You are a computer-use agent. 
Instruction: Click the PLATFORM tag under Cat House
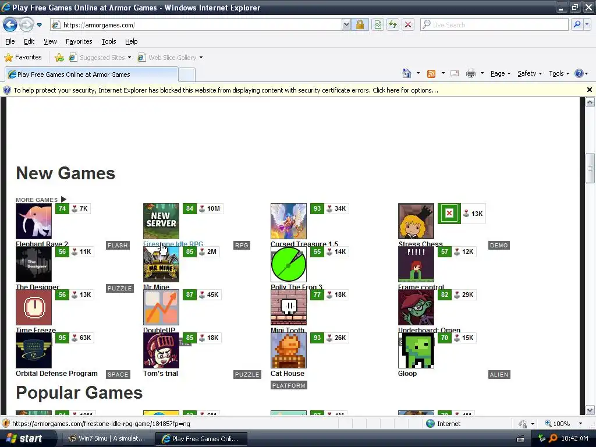pyautogui.click(x=289, y=385)
